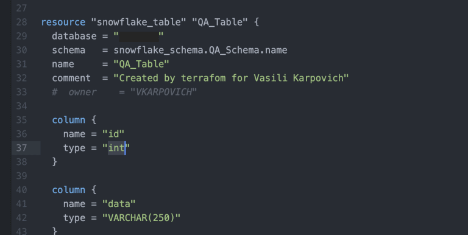The image size is (468, 235).
Task: Click the comment string mentioning Vasili Karpovich
Action: click(x=231, y=78)
